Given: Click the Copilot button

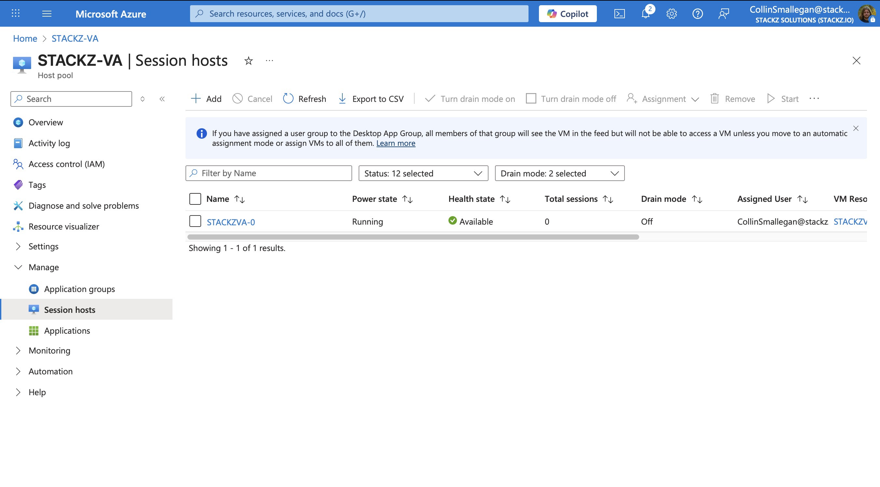Looking at the screenshot, I should click(568, 14).
